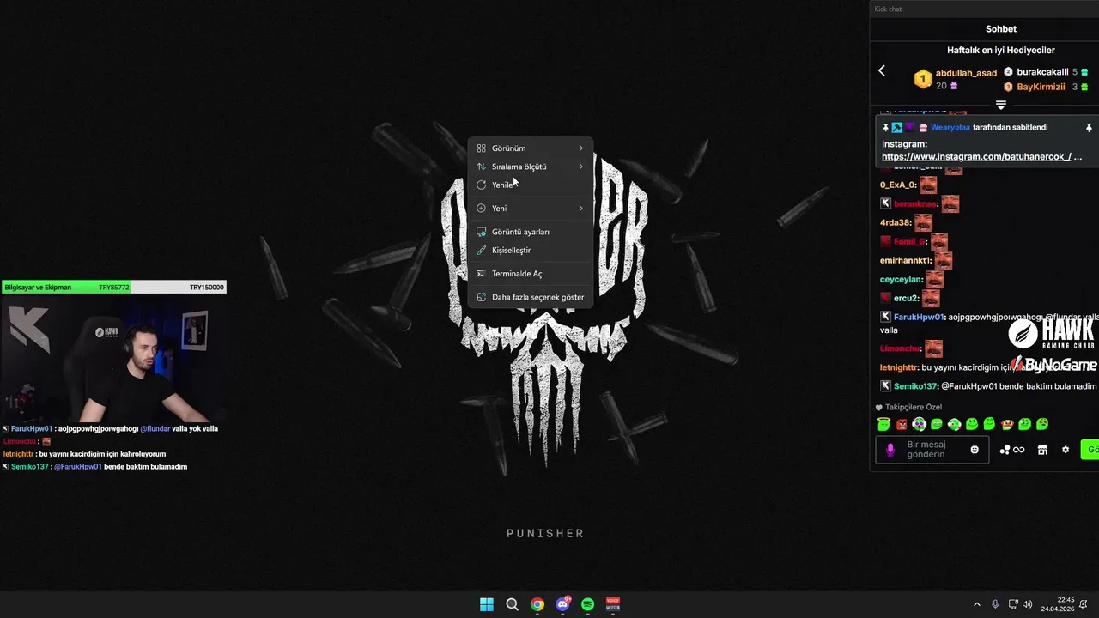
Task: Click FarukHpw01 username in Kick chat
Action: point(918,317)
